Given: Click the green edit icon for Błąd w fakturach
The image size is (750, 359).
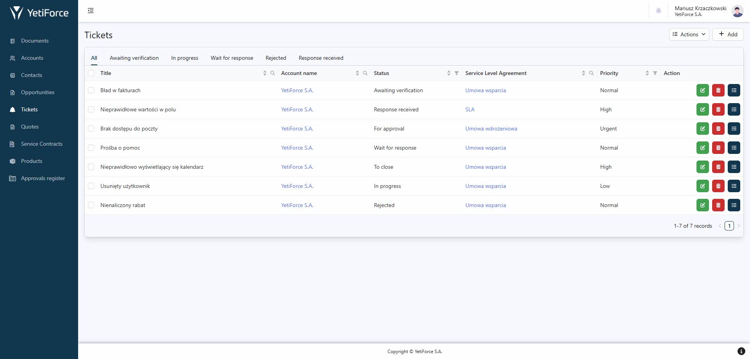Looking at the screenshot, I should pos(702,90).
